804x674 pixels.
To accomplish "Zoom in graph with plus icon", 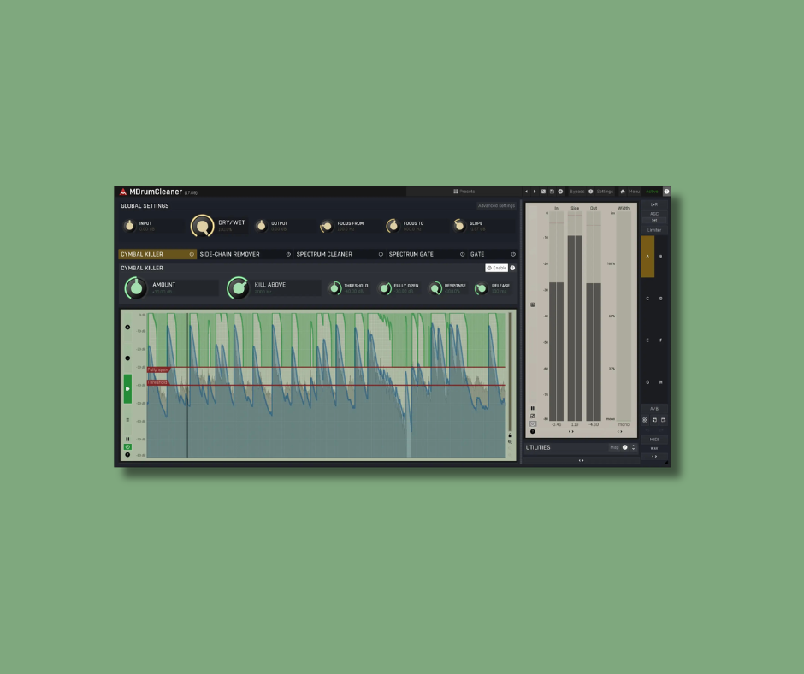I will point(127,328).
